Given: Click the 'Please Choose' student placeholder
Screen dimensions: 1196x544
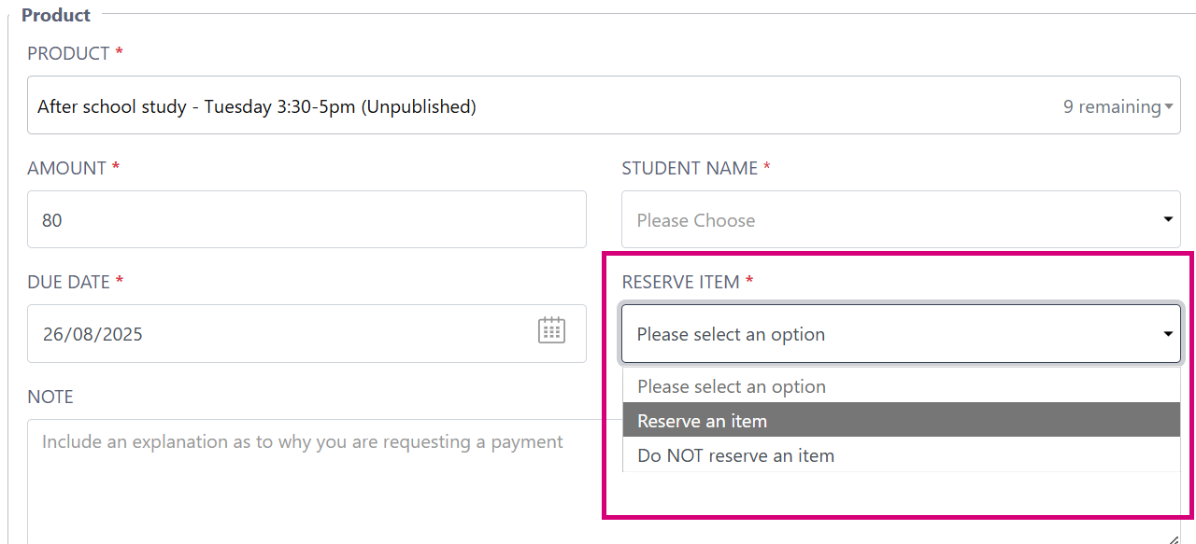Looking at the screenshot, I should click(696, 221).
